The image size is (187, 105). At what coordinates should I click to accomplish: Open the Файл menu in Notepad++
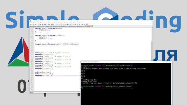(31, 23)
